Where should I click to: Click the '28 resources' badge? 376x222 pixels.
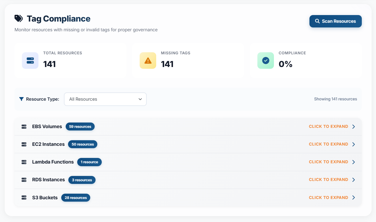point(76,198)
